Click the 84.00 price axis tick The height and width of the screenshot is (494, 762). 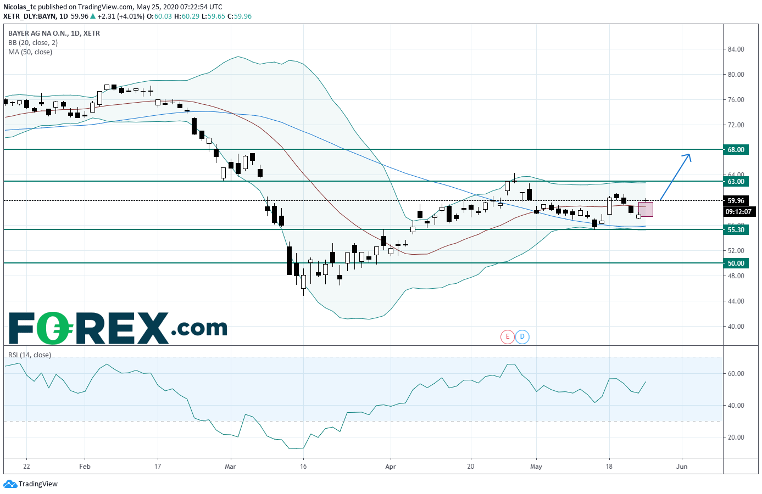tap(736, 49)
